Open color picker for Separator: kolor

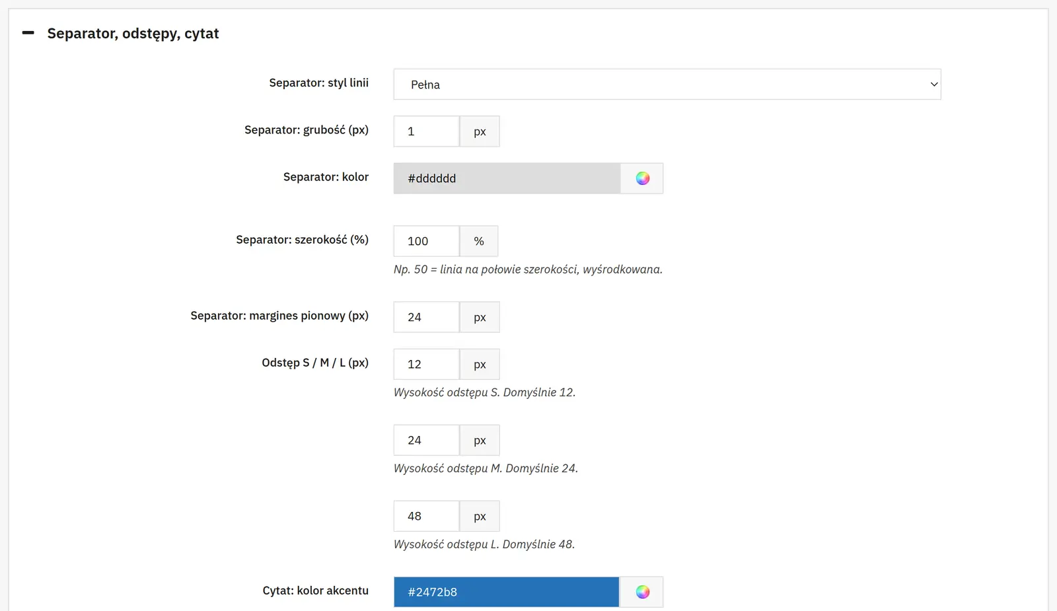point(642,178)
